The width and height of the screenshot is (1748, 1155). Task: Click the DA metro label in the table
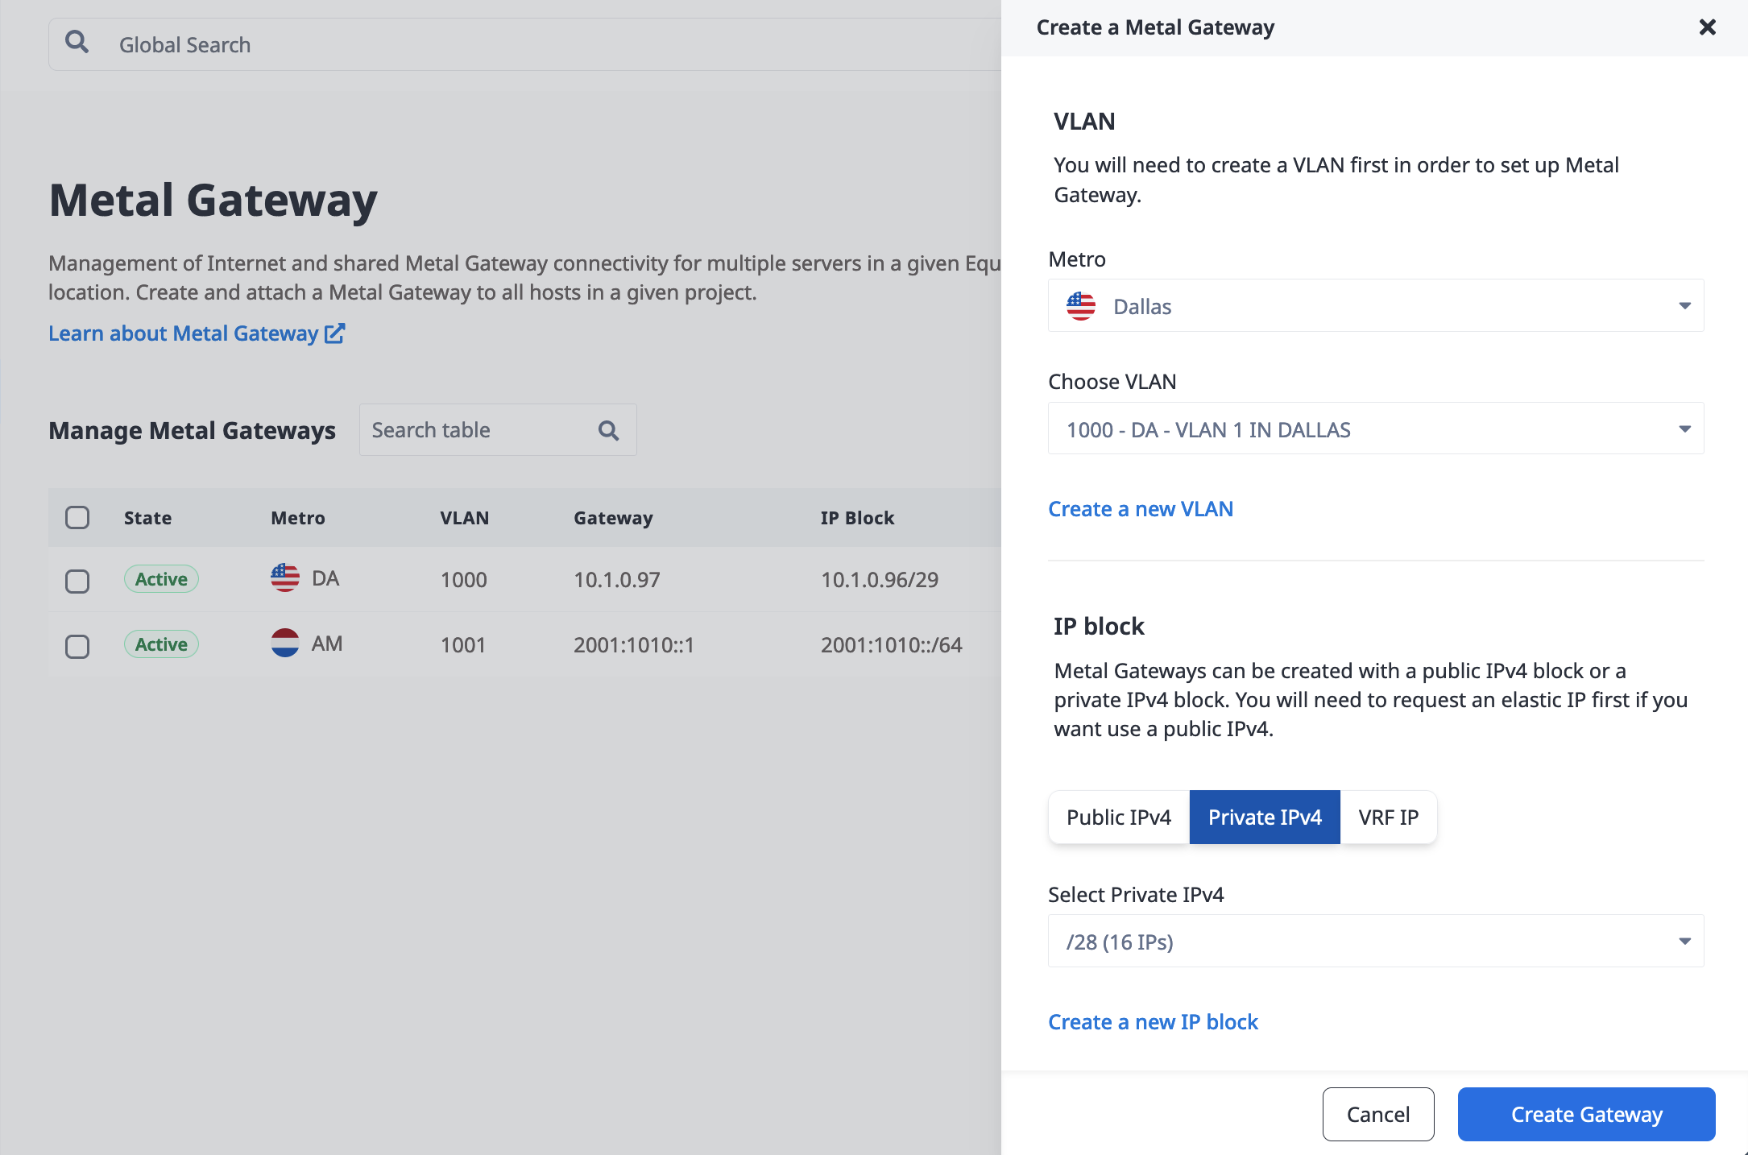click(x=325, y=578)
